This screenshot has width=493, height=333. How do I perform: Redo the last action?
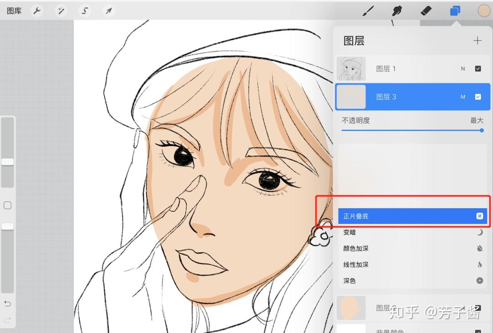[x=8, y=320]
